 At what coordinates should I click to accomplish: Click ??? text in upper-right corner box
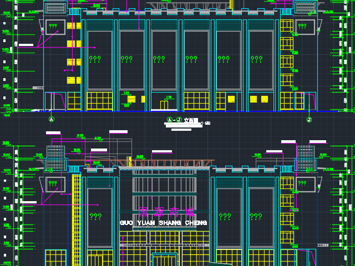click(x=302, y=25)
